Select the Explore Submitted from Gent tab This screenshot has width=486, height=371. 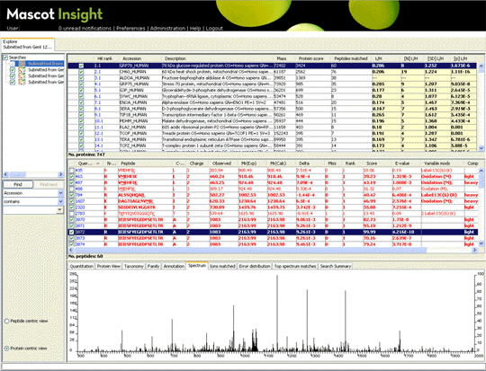coord(28,44)
